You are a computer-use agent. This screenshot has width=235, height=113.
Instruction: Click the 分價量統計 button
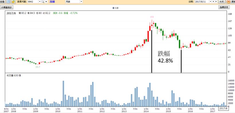[x=7, y=7]
